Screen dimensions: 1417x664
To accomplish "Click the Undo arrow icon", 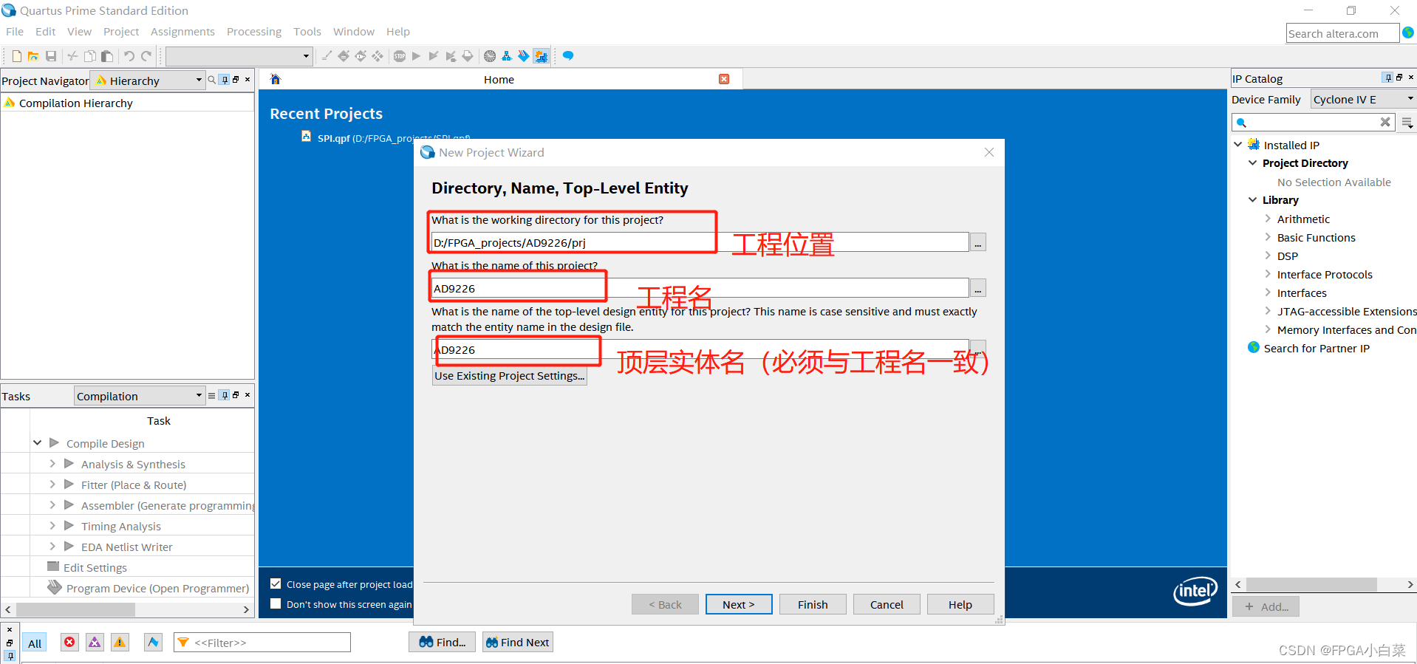I will (x=129, y=56).
